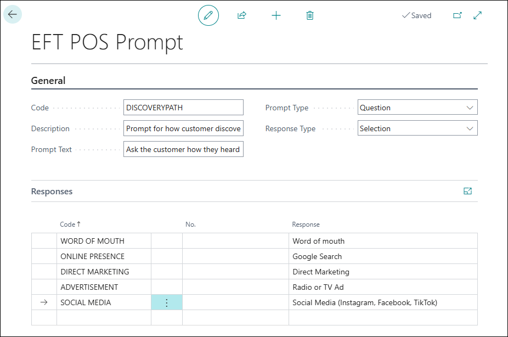The image size is (508, 337).
Task: Click the Response Type field label
Action: (290, 128)
